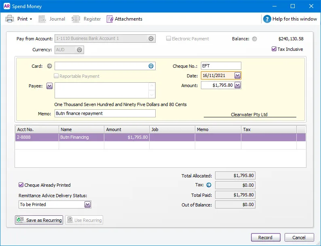Open the Attachments paperclip icon
Image resolution: width=321 pixels, height=246 pixels.
pos(110,19)
